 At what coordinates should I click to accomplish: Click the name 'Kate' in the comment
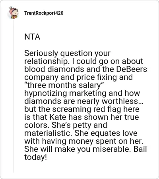tap(58, 117)
